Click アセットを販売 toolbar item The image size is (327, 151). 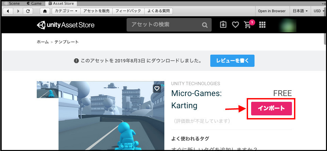point(96,11)
